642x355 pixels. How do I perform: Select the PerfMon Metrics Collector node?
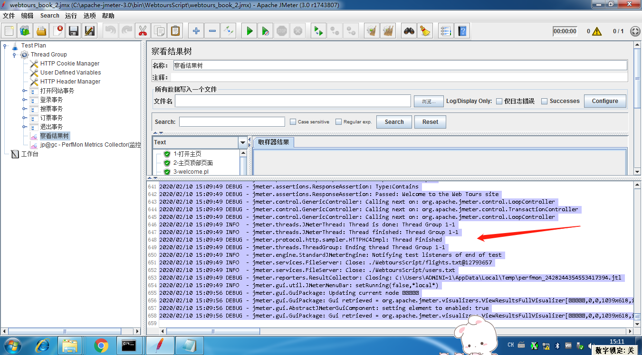90,145
